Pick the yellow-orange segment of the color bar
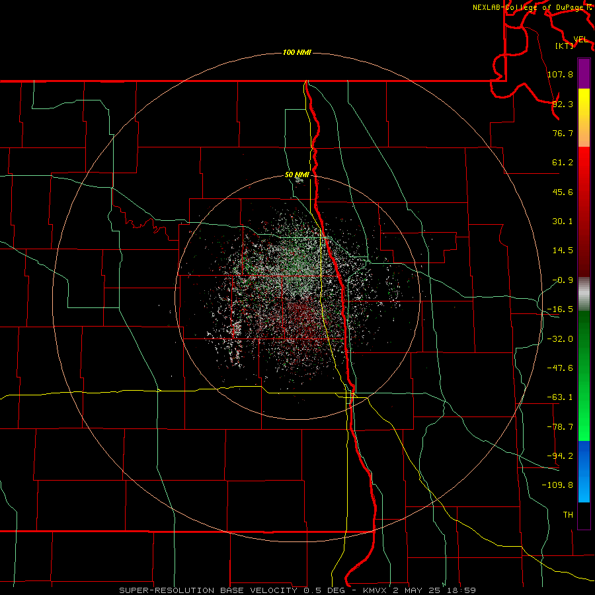Viewport: 595px width, 595px height. [x=584, y=118]
